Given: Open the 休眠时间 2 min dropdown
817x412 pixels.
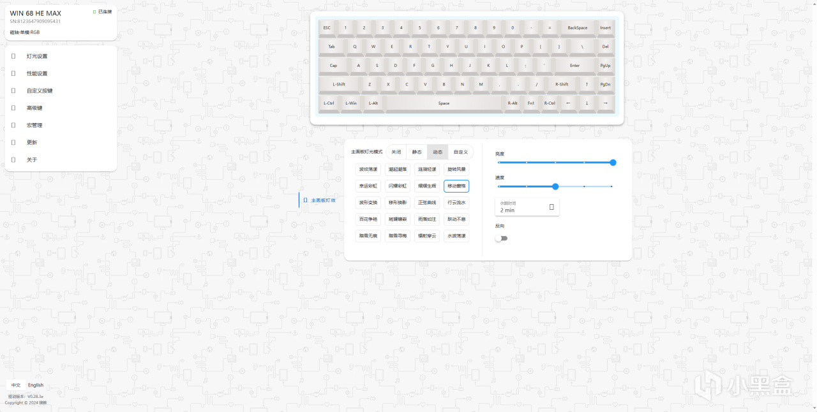Looking at the screenshot, I should [x=527, y=207].
